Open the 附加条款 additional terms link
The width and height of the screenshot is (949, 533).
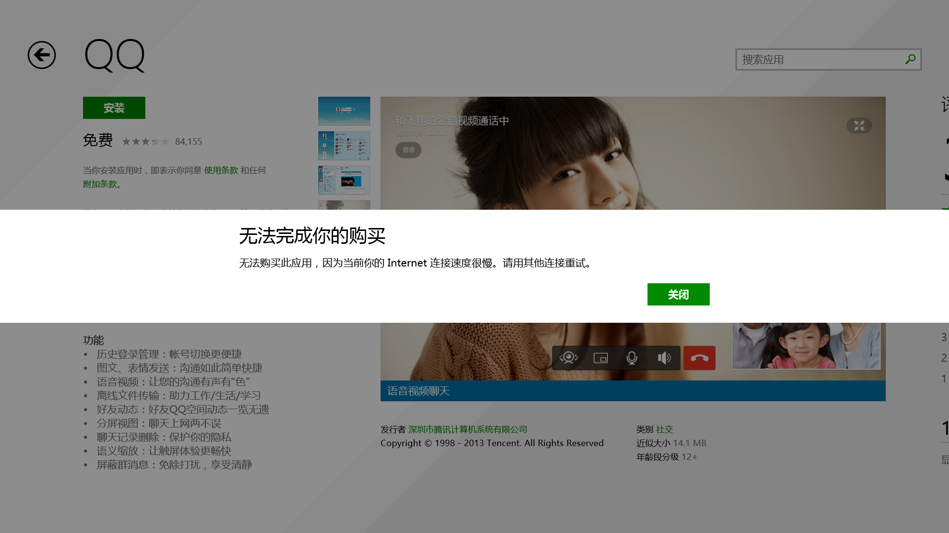point(100,184)
